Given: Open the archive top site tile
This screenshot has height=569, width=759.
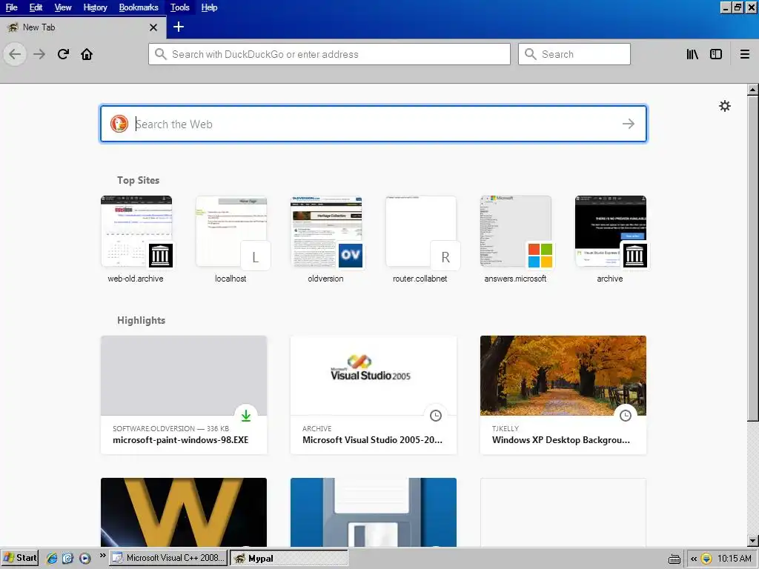Looking at the screenshot, I should pyautogui.click(x=611, y=239).
